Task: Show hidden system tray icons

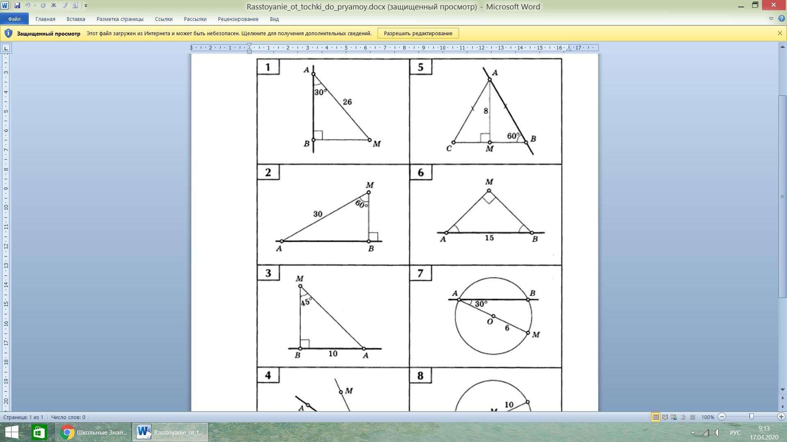Action: (x=693, y=433)
